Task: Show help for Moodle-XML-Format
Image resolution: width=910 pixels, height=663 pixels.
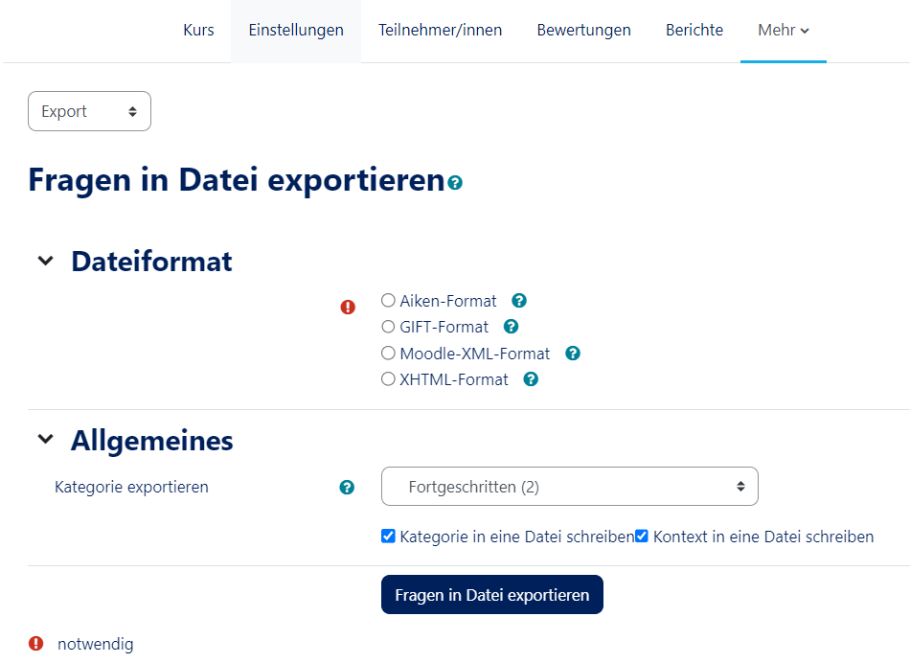Action: pyautogui.click(x=573, y=354)
